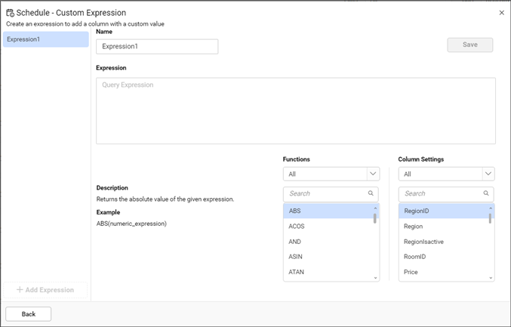Click the Schedule calendar icon in title
The height and width of the screenshot is (327, 511).
click(x=10, y=13)
